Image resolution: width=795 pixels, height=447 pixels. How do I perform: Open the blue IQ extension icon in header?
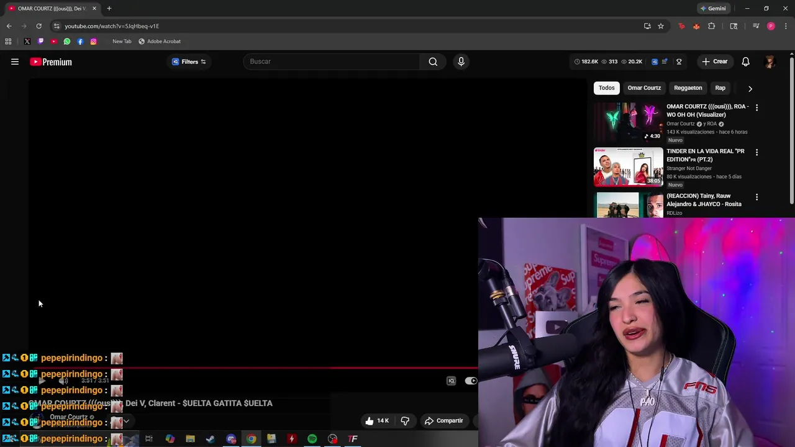click(655, 61)
